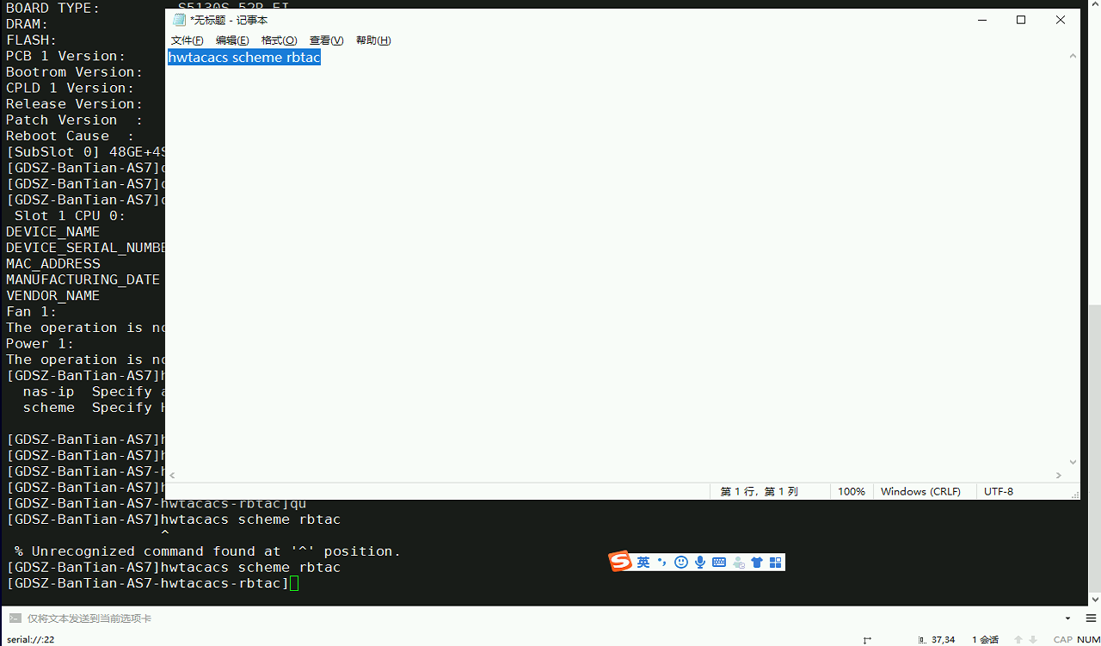Open the 格式(O) menu in Notepad

tap(280, 40)
